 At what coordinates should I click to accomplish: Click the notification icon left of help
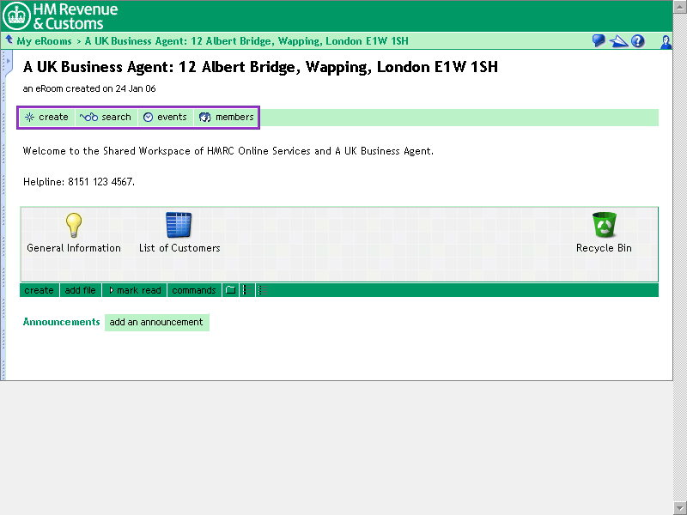(618, 41)
